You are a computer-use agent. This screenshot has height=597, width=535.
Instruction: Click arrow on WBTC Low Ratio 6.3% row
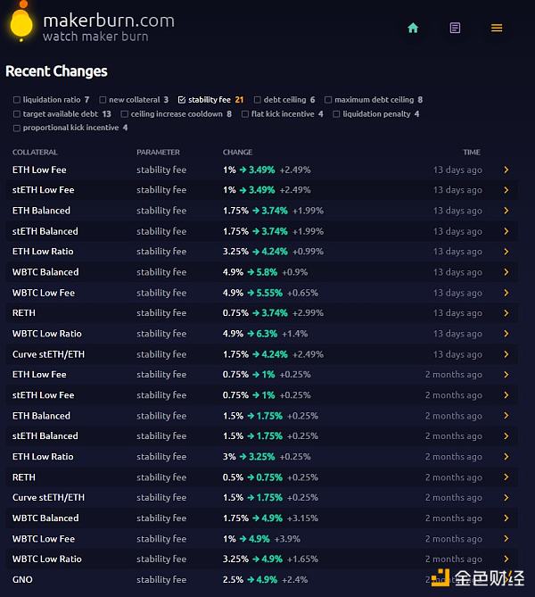pyautogui.click(x=506, y=334)
